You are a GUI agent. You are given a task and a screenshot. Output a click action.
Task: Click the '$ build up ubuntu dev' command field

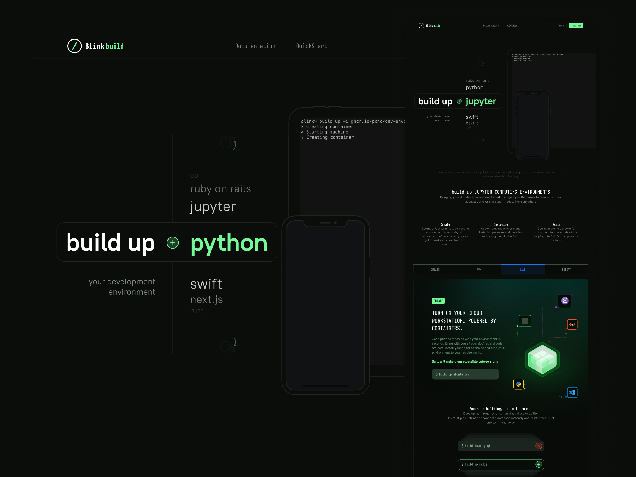(465, 374)
